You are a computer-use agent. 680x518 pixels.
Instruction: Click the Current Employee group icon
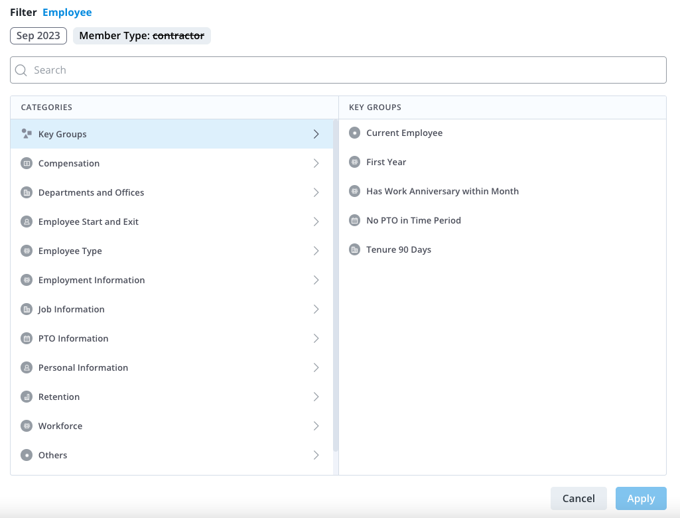(x=354, y=133)
